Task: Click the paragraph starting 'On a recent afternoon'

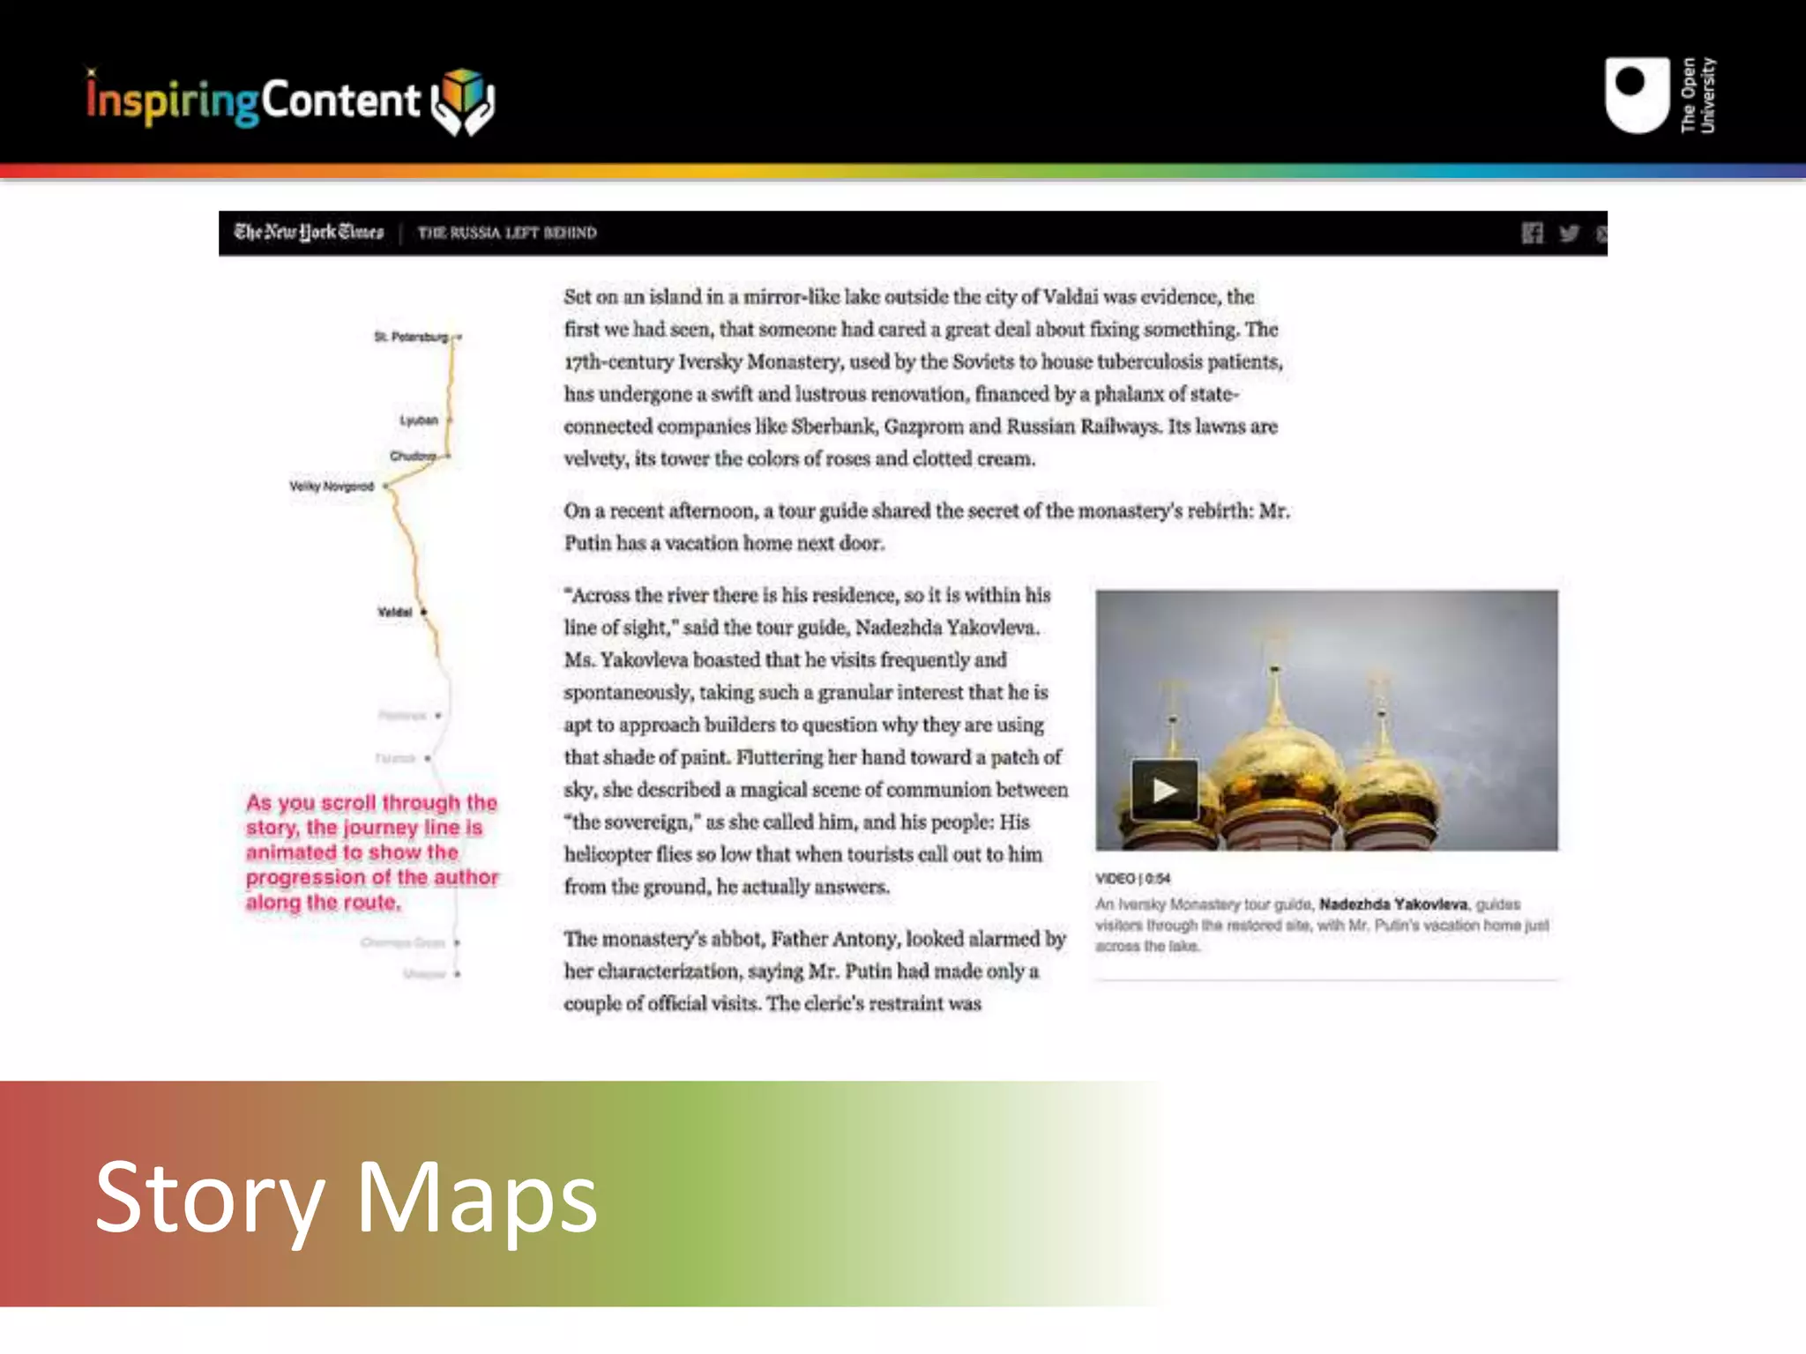Action: [927, 527]
